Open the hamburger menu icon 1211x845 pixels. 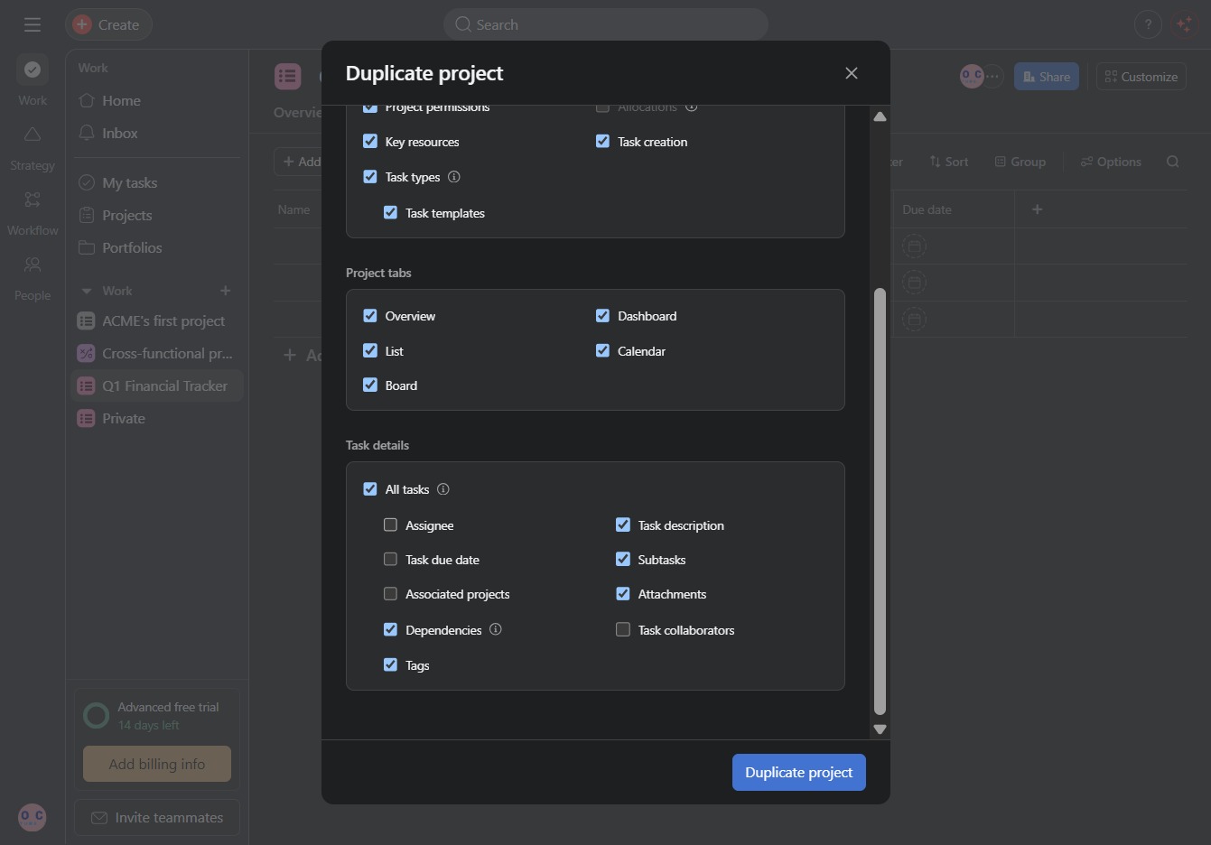33,24
